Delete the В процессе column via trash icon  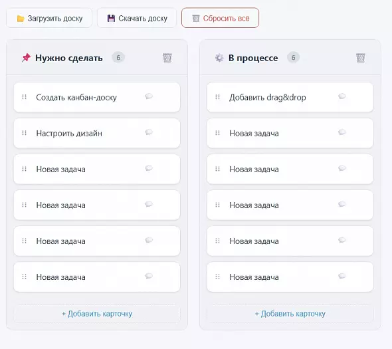[x=361, y=58]
